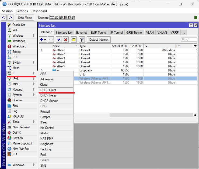
Task: Select the ether1 interface row
Action: point(61,50)
